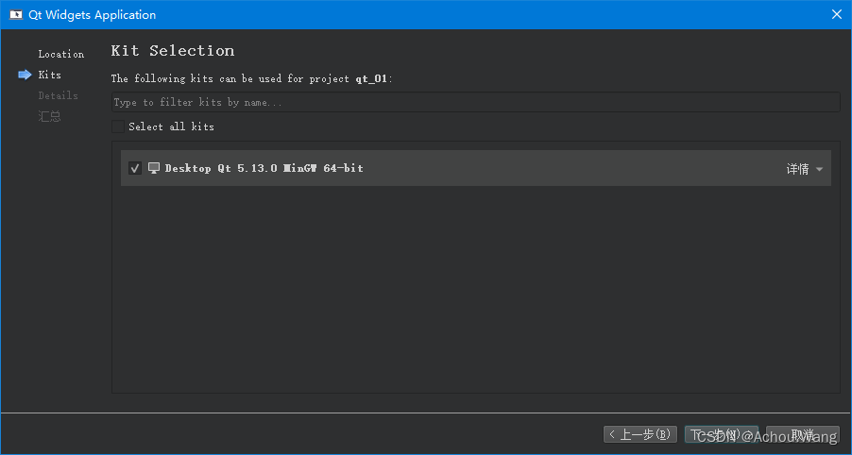Image resolution: width=852 pixels, height=455 pixels.
Task: Go to the Location wizard step
Action: (60, 55)
